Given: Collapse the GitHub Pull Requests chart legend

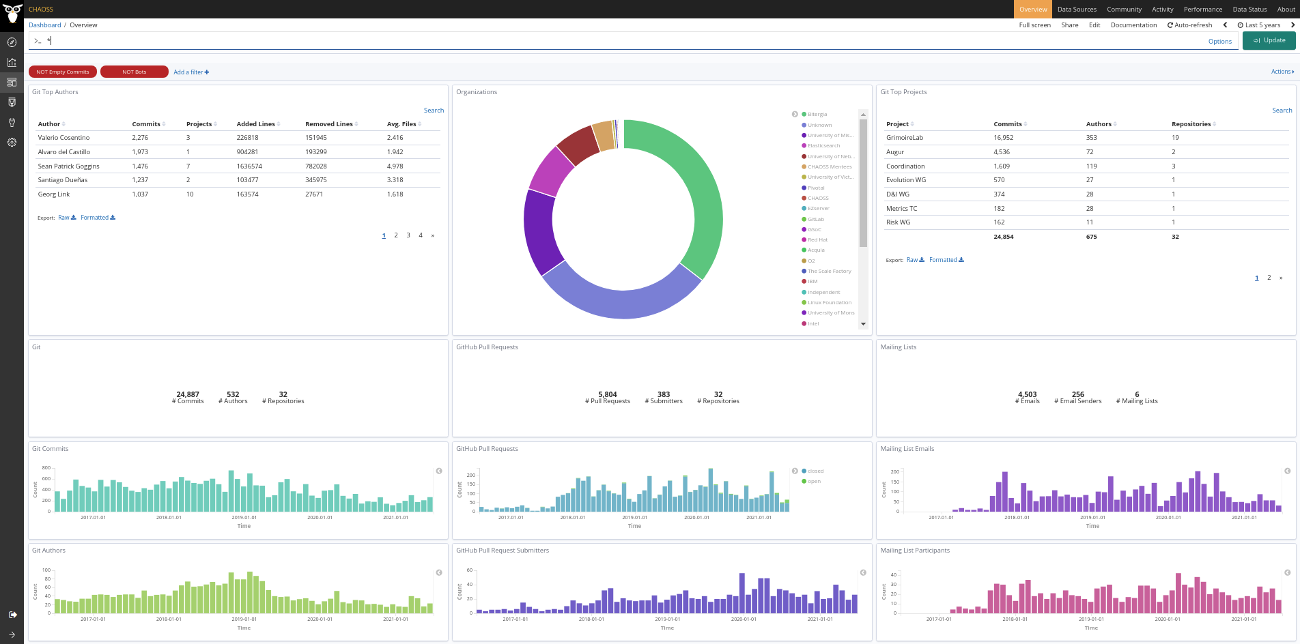Looking at the screenshot, I should (795, 471).
